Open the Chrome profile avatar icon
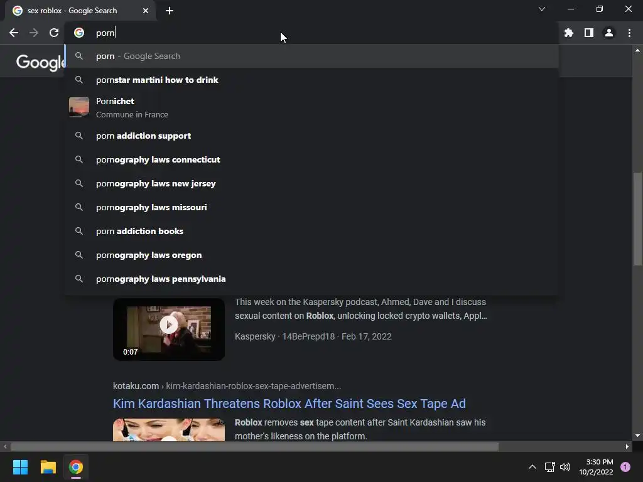Screen dimensions: 643x482 (609, 33)
